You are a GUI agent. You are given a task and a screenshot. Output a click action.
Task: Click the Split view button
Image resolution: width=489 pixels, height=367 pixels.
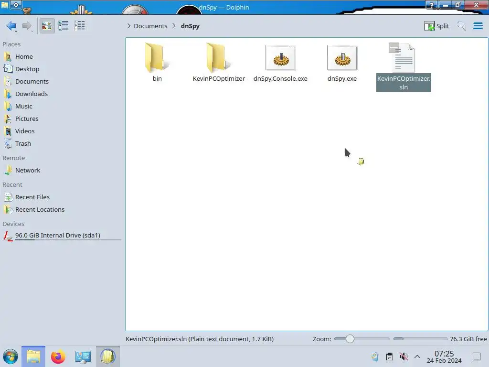click(436, 26)
